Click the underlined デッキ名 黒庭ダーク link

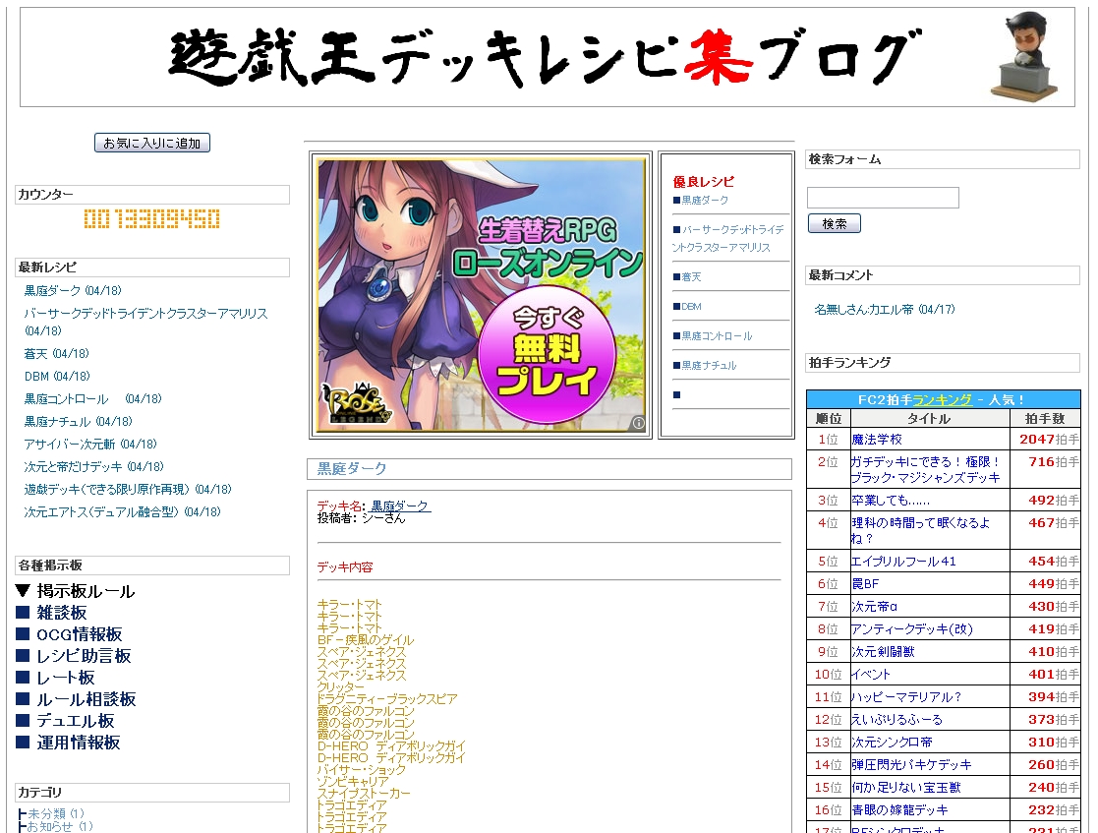point(400,506)
